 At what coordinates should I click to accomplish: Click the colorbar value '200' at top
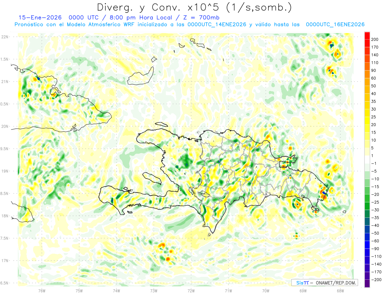375,39
